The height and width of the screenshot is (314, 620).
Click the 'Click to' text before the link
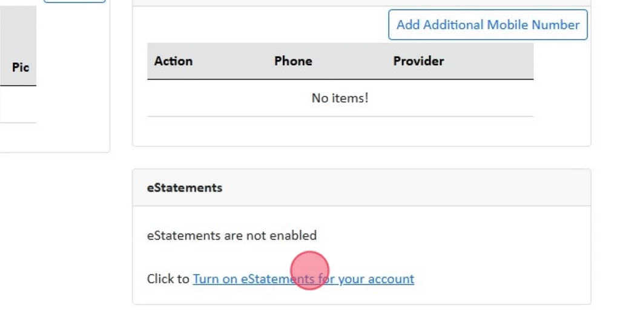tap(168, 280)
